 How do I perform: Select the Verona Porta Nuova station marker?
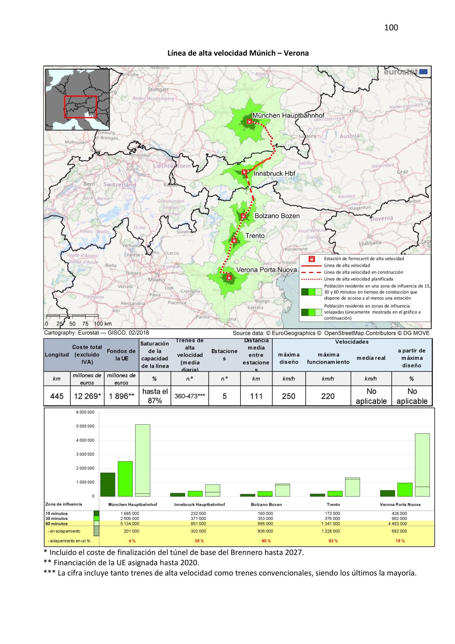[x=229, y=277]
